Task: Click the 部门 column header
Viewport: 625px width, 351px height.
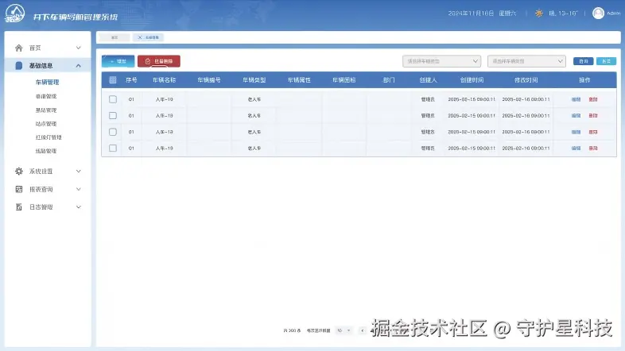Action: (389, 80)
